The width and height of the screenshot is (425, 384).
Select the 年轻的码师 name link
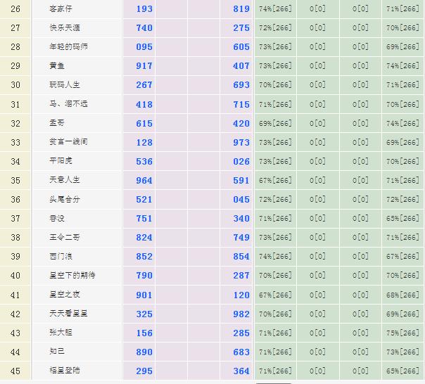pyautogui.click(x=69, y=46)
